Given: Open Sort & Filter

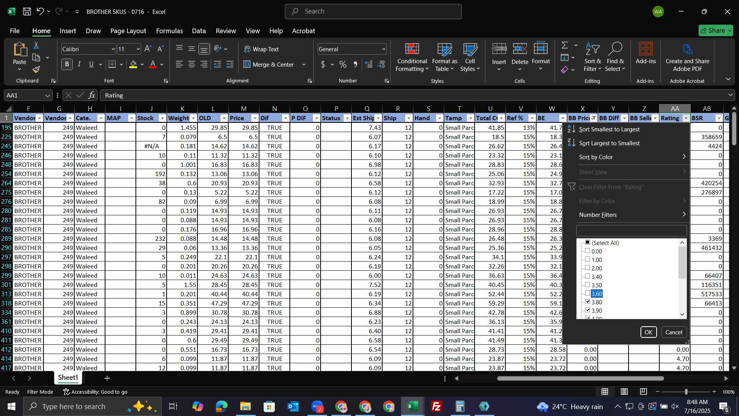Looking at the screenshot, I should [592, 57].
